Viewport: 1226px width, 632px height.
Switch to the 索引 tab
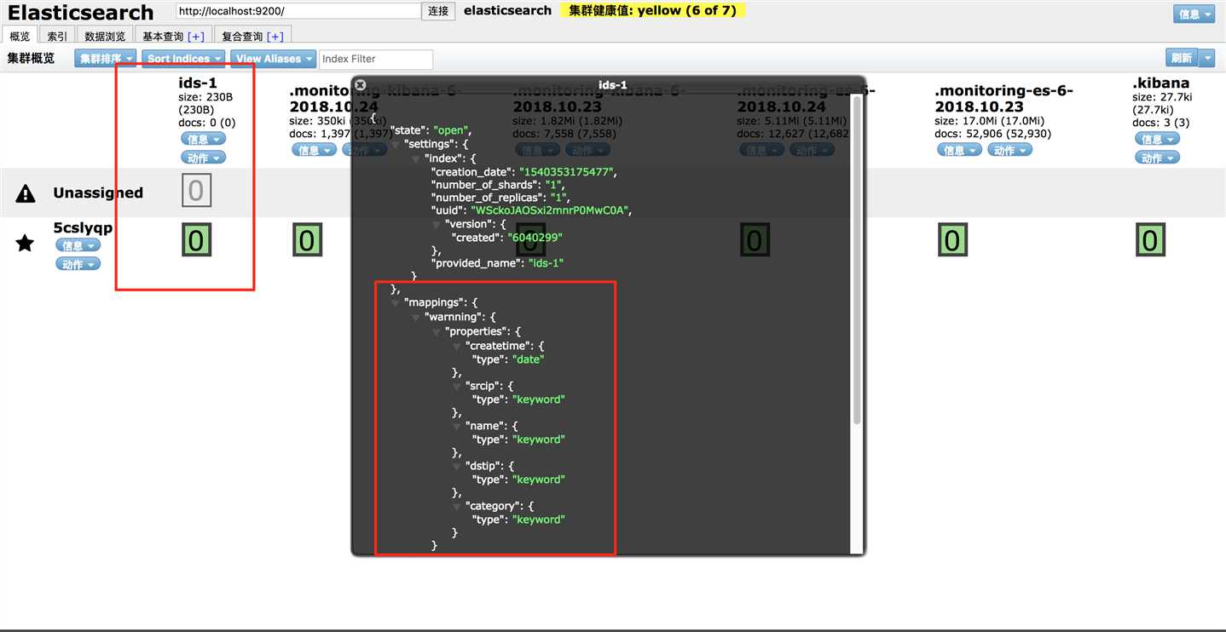click(57, 36)
